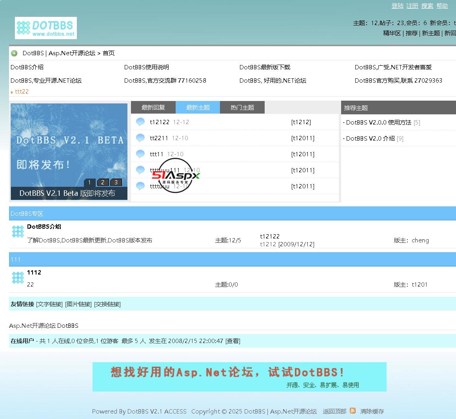Open DotBBS,官方交流群 77160258 link
This screenshot has height=419, width=456.
click(x=165, y=80)
